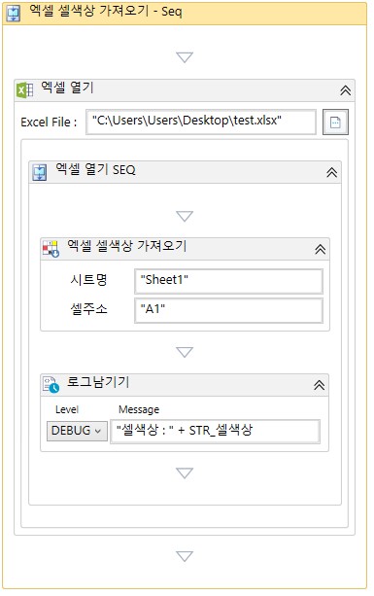Select the 엑셀 셀색상 가져오기 - Seq title

coord(106,12)
